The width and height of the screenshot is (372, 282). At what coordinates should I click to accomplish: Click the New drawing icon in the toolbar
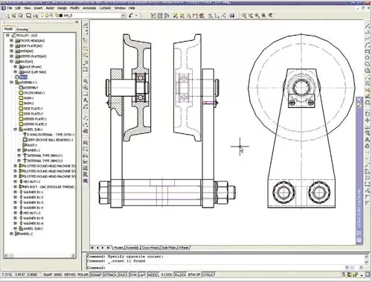pyautogui.click(x=7, y=16)
